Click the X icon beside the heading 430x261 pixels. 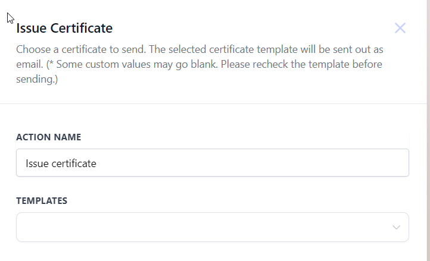(400, 28)
